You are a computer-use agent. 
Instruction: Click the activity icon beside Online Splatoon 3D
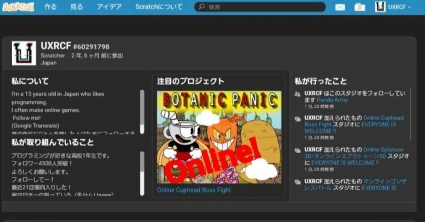[x=297, y=150]
